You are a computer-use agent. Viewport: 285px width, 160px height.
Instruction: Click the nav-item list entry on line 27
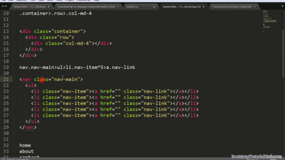click(115, 115)
